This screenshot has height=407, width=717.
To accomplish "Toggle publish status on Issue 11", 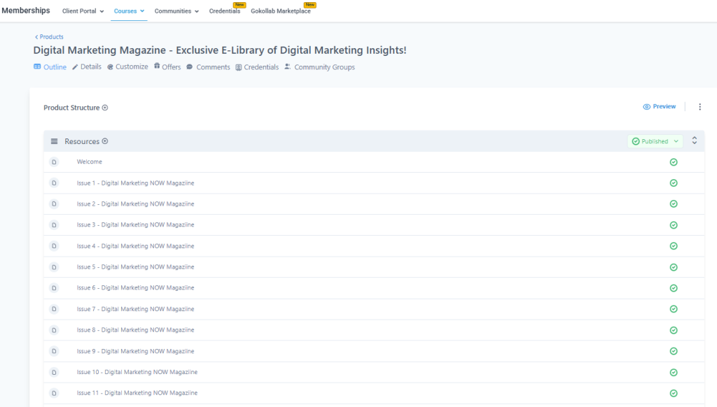I will (673, 392).
